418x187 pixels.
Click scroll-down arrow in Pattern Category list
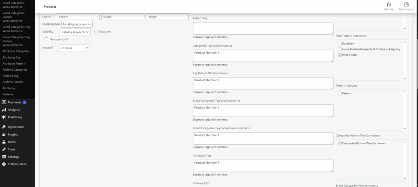tap(405, 128)
